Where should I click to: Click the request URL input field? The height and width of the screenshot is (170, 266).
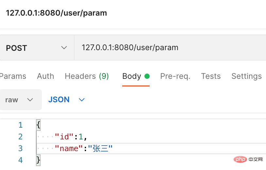pyautogui.click(x=170, y=48)
